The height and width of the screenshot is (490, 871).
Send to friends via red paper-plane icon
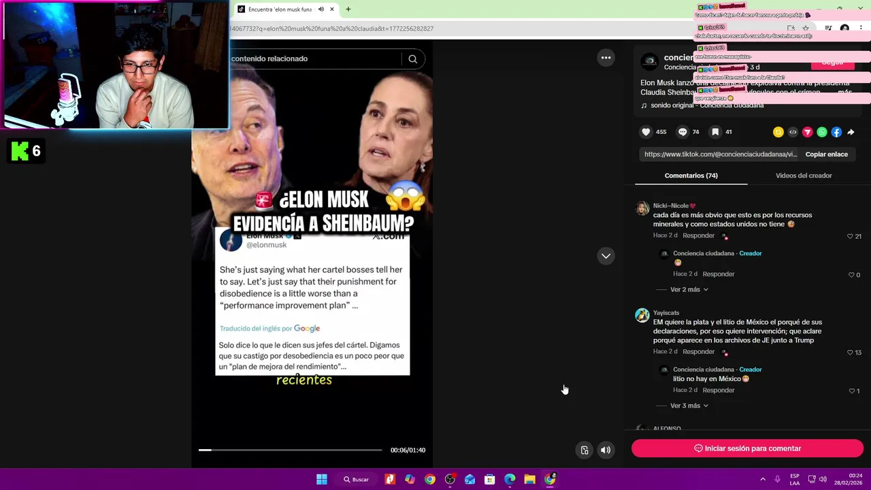coord(807,132)
